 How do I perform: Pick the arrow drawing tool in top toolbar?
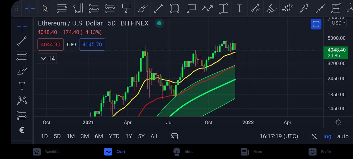(304, 8)
